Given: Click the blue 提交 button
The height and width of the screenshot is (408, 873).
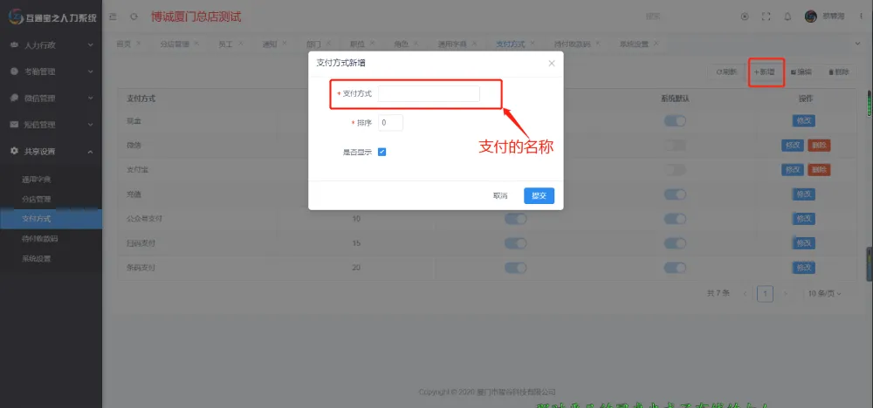Looking at the screenshot, I should [x=539, y=196].
